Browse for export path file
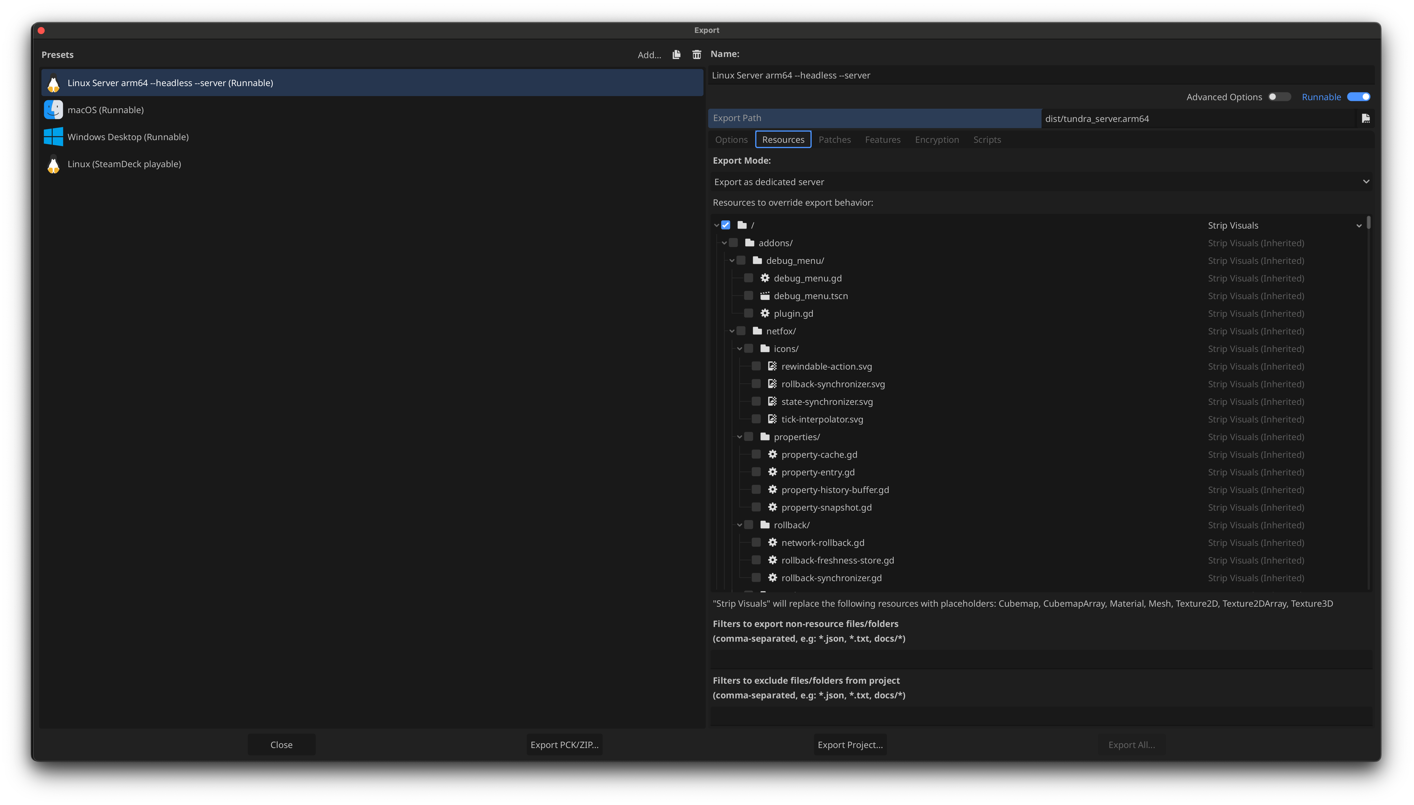1414x805 pixels. (1365, 118)
